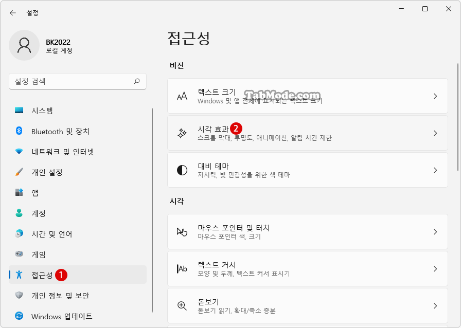Viewport: 461px width, 328px height.
Task: Minimize the 설정 window
Action: pos(401,9)
